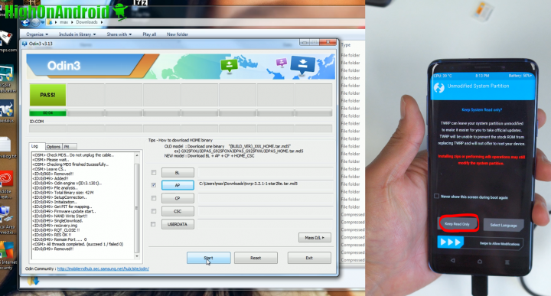The image size is (551, 296).
Task: Tap the TWRP logo icon on phone
Action: click(x=439, y=87)
